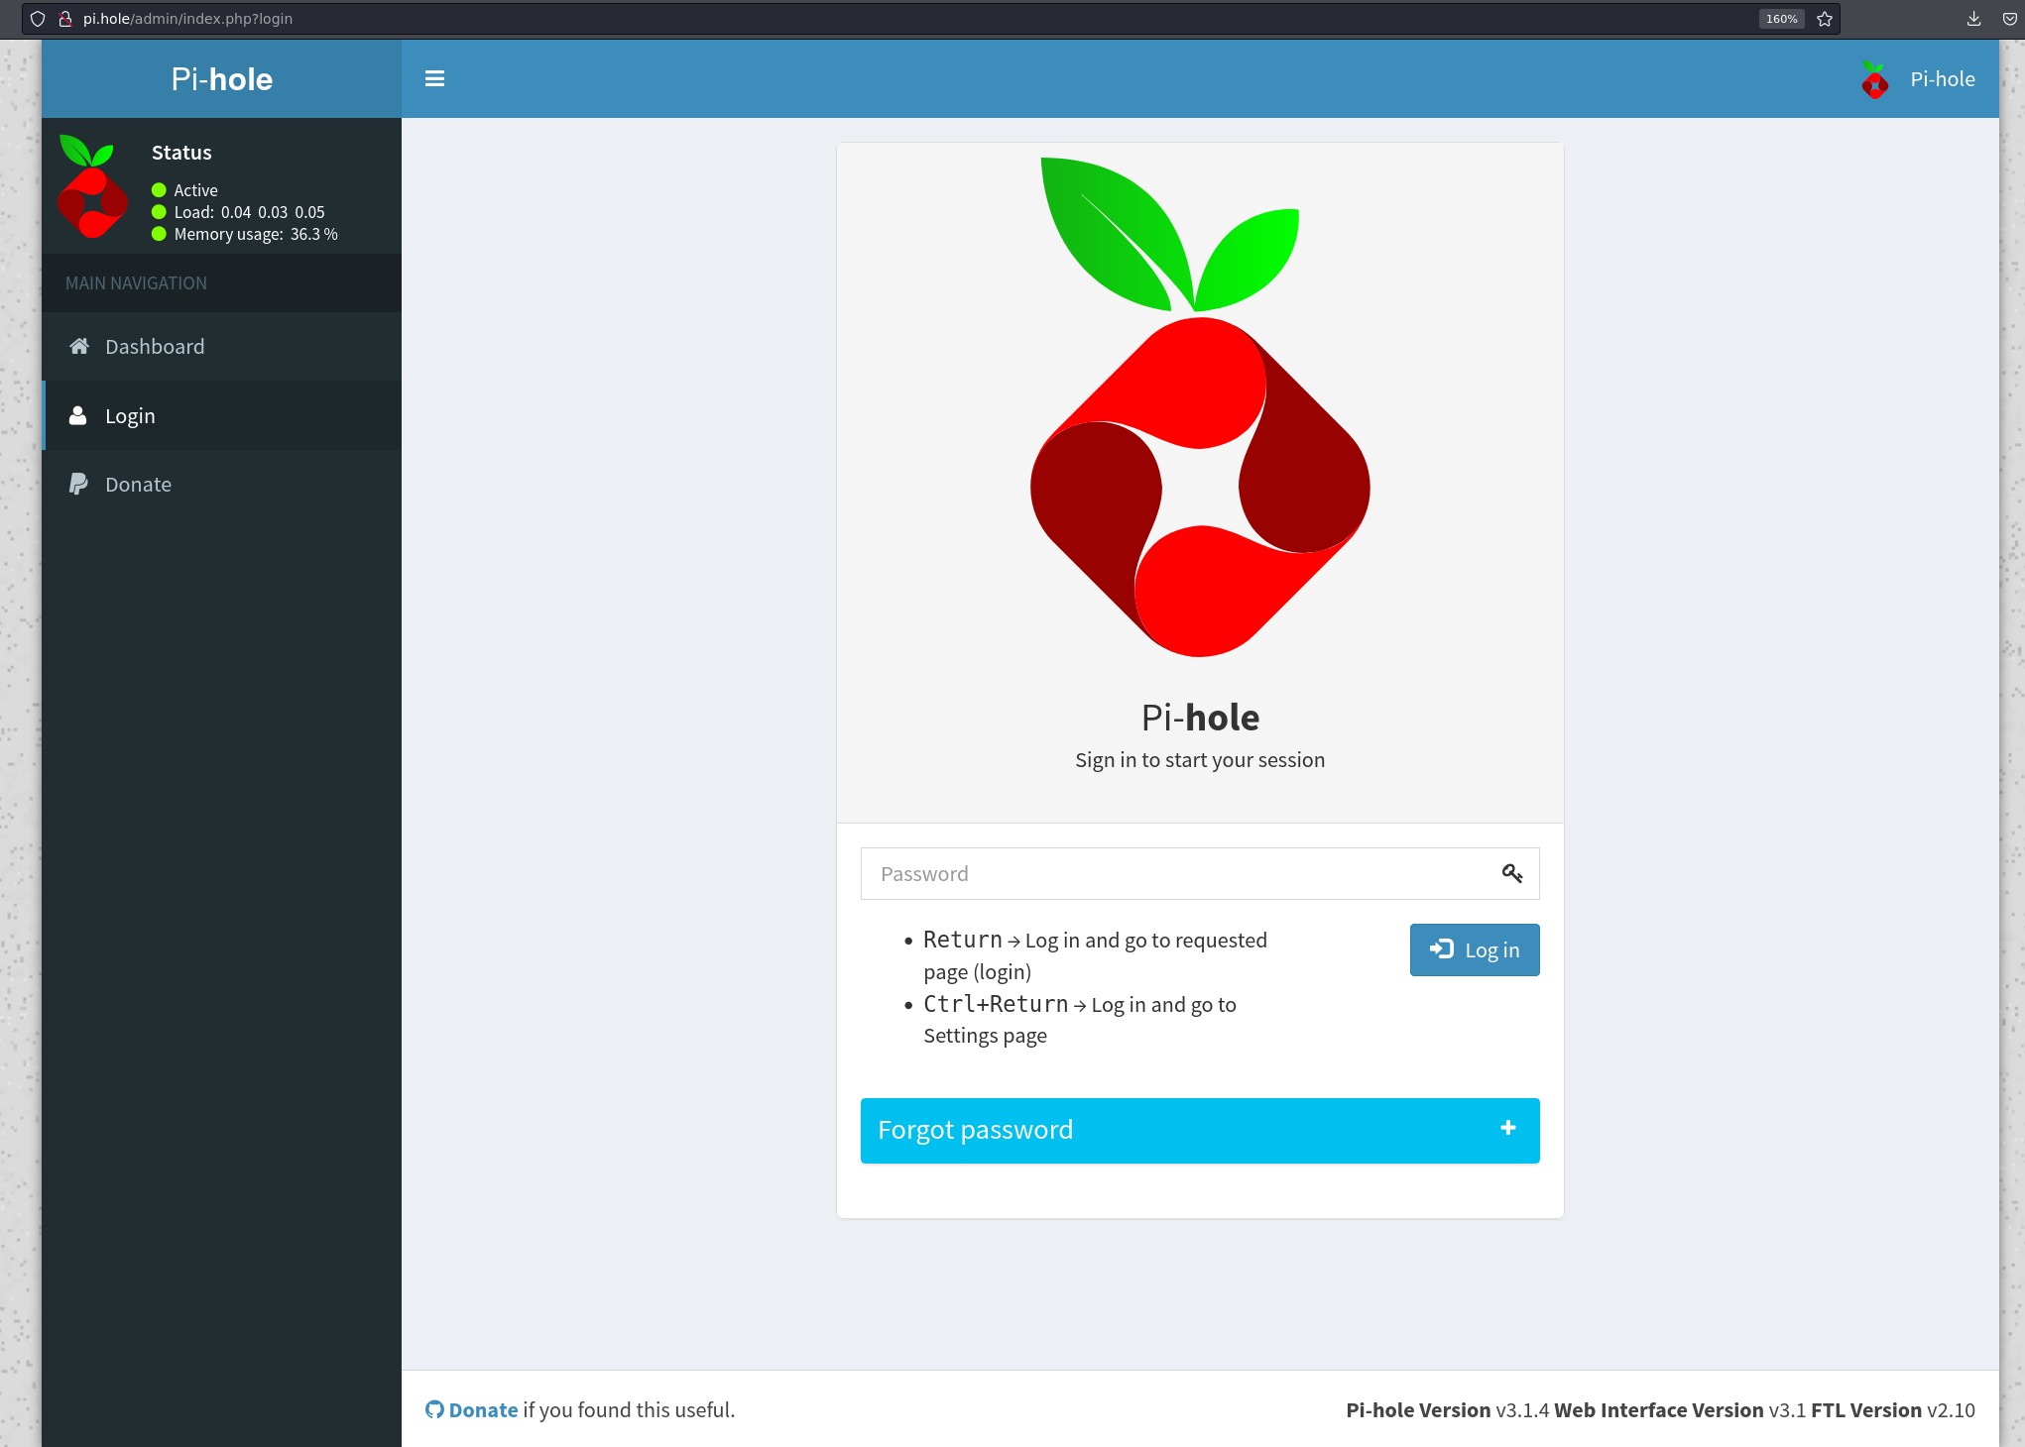This screenshot has width=2025, height=1447.
Task: Click the plus icon on Forgot password
Action: 1508,1128
